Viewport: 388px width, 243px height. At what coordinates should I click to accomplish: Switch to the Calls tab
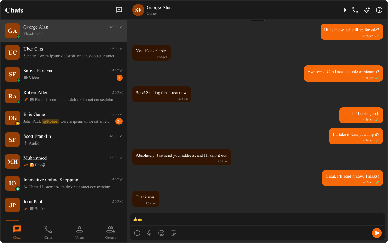point(48,232)
